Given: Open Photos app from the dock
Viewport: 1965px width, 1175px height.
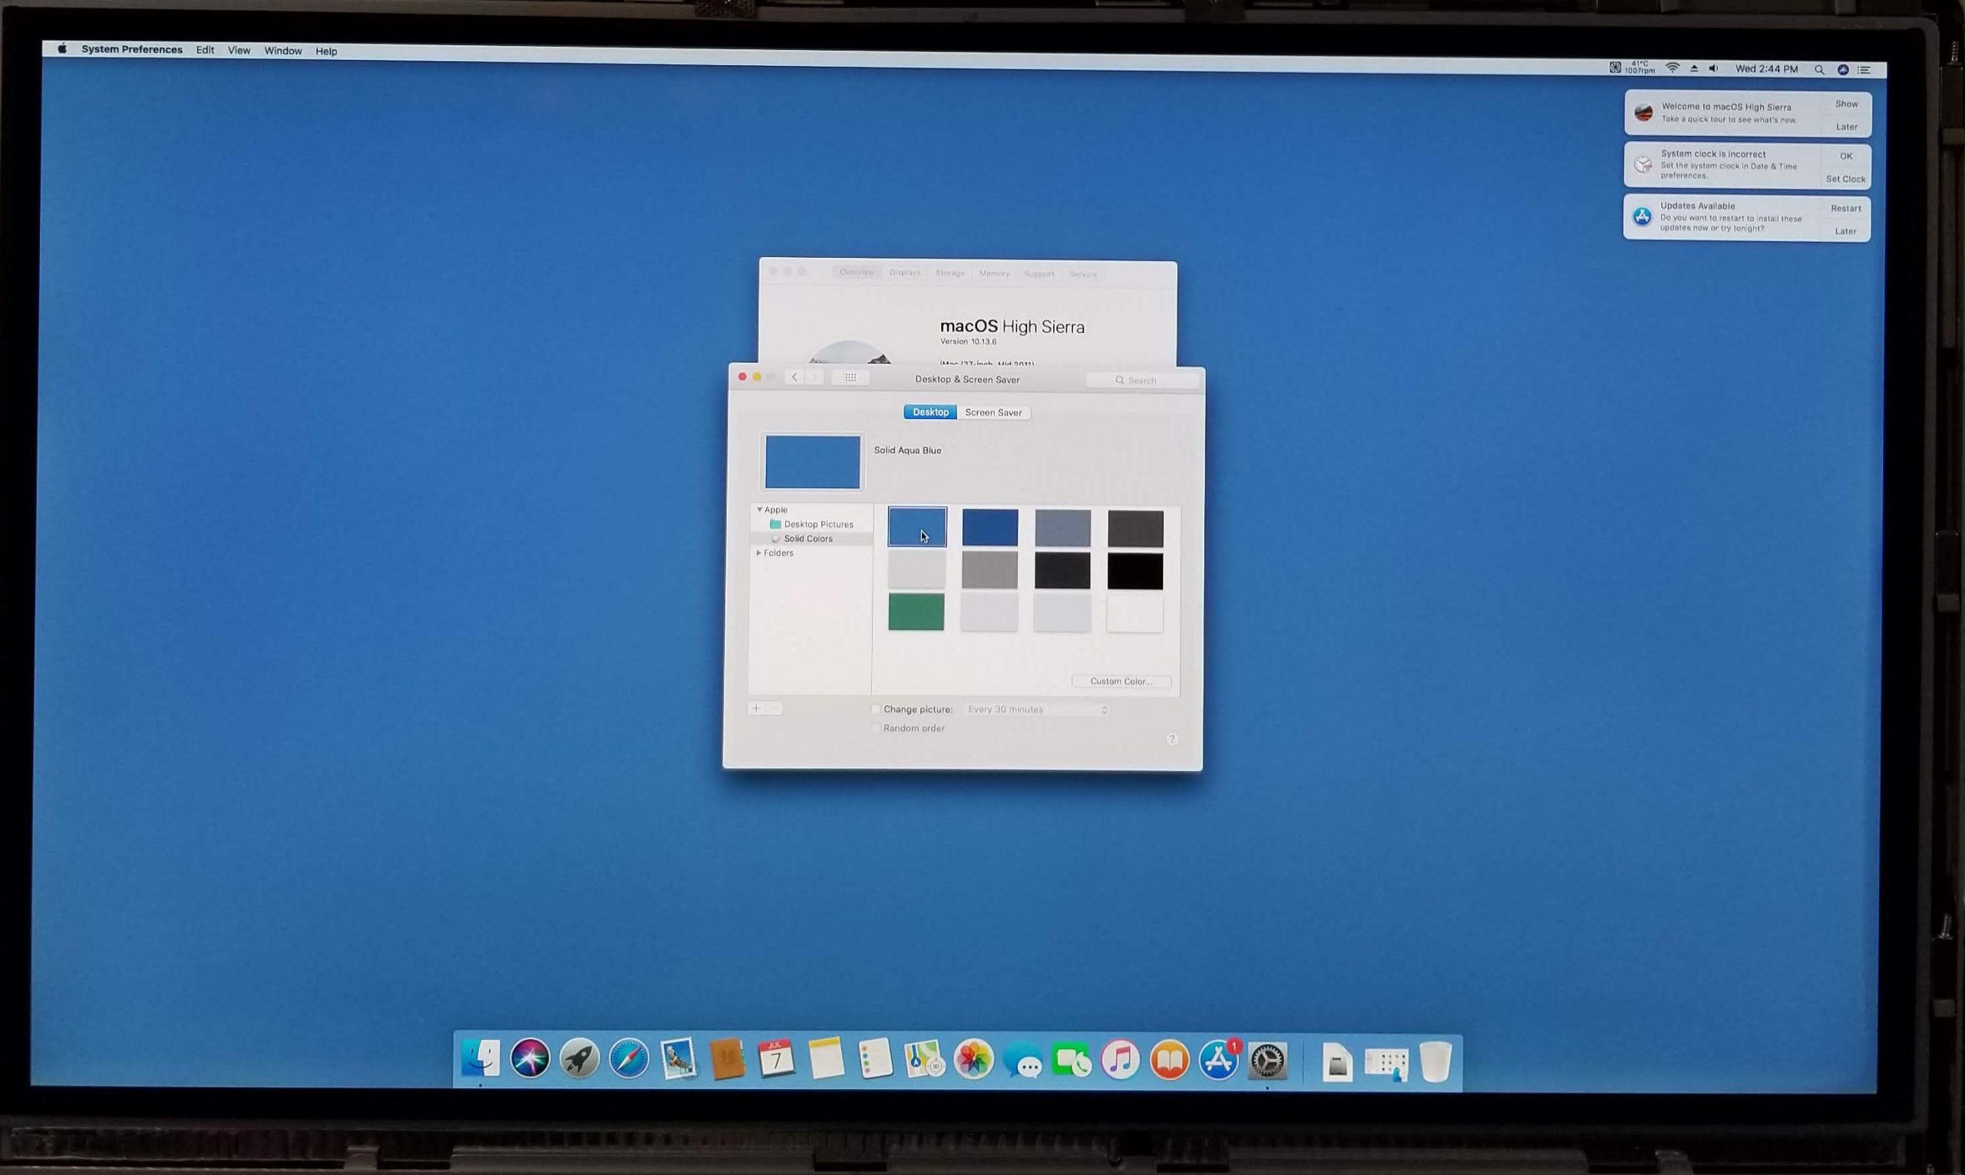Looking at the screenshot, I should tap(973, 1059).
